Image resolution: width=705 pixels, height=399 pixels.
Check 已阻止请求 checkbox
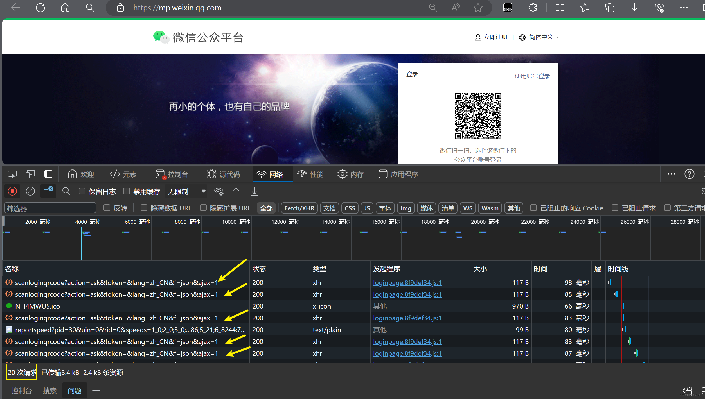[615, 208]
